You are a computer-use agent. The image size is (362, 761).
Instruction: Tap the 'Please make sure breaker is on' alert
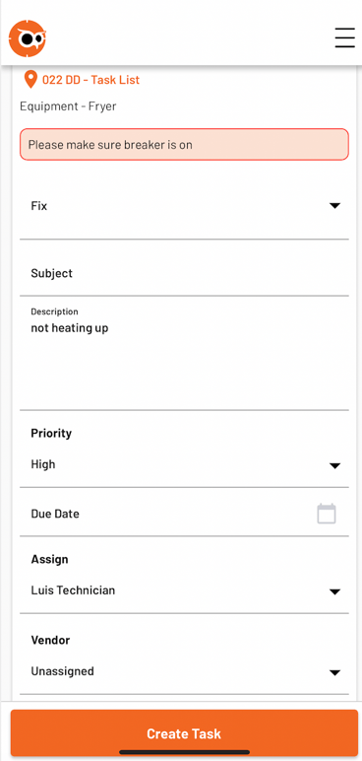pyautogui.click(x=184, y=144)
